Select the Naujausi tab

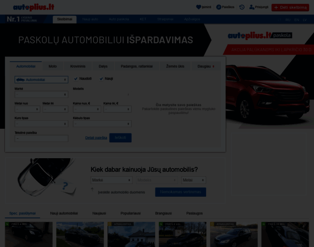tap(99, 213)
